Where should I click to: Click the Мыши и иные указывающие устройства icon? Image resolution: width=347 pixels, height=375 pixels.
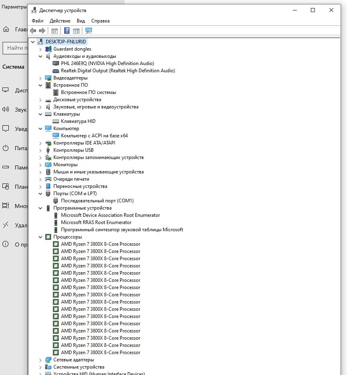click(48, 172)
